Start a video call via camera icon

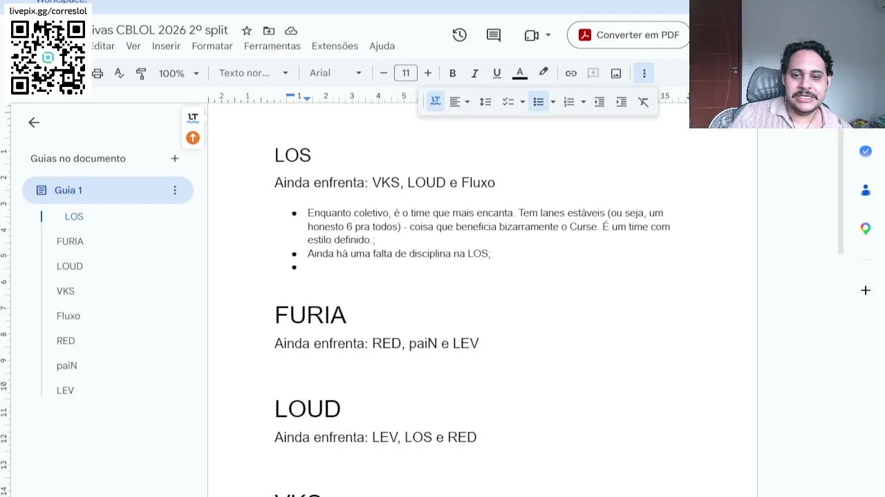531,35
